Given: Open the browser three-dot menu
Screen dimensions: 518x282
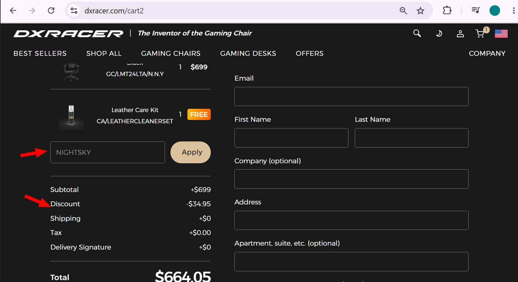Looking at the screenshot, I should tap(514, 11).
